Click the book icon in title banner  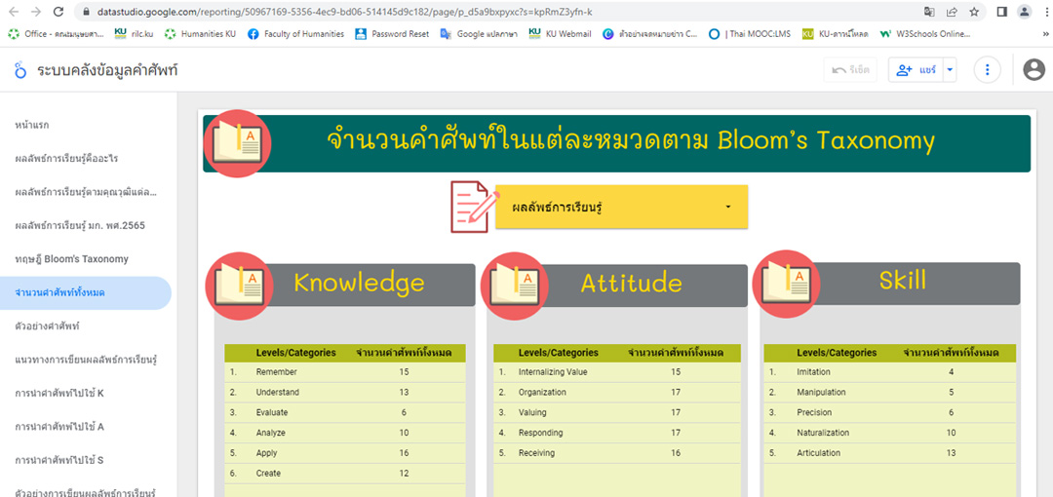coord(238,143)
